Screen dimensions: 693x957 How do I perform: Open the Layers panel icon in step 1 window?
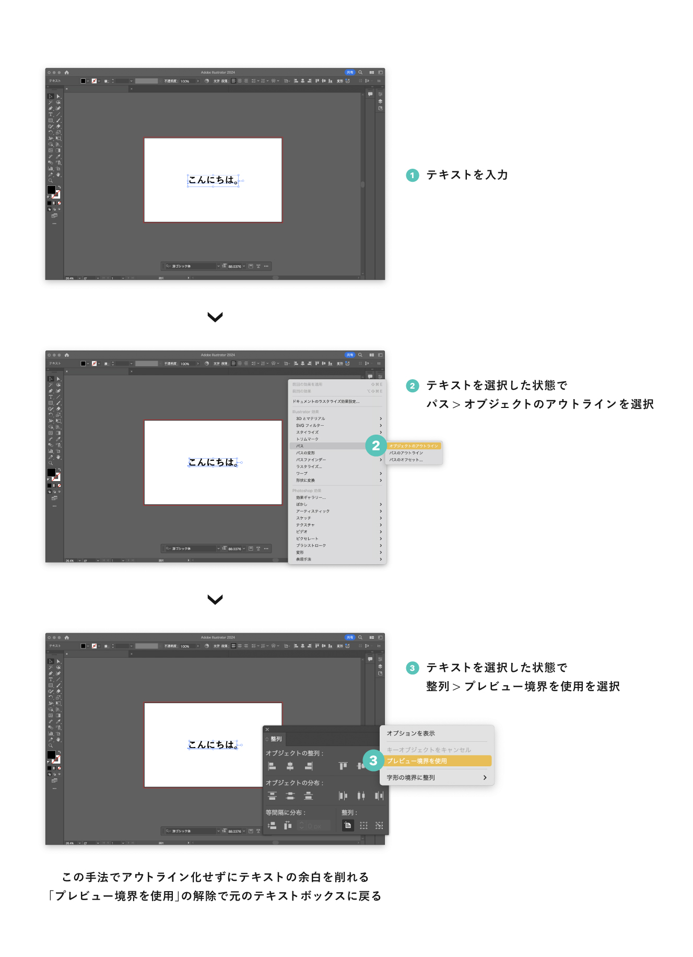pos(380,101)
